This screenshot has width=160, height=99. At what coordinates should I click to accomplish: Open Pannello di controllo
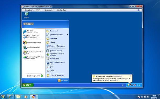(x=54, y=51)
